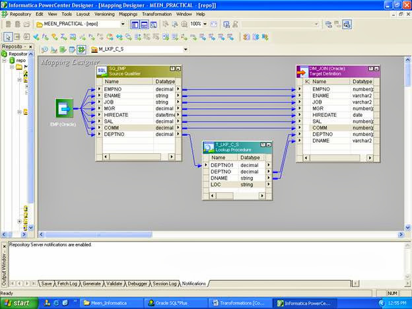412x309 pixels.
Task: Iconize the T_LKP_C_S lookup via its minimize button
Action: 269,145
